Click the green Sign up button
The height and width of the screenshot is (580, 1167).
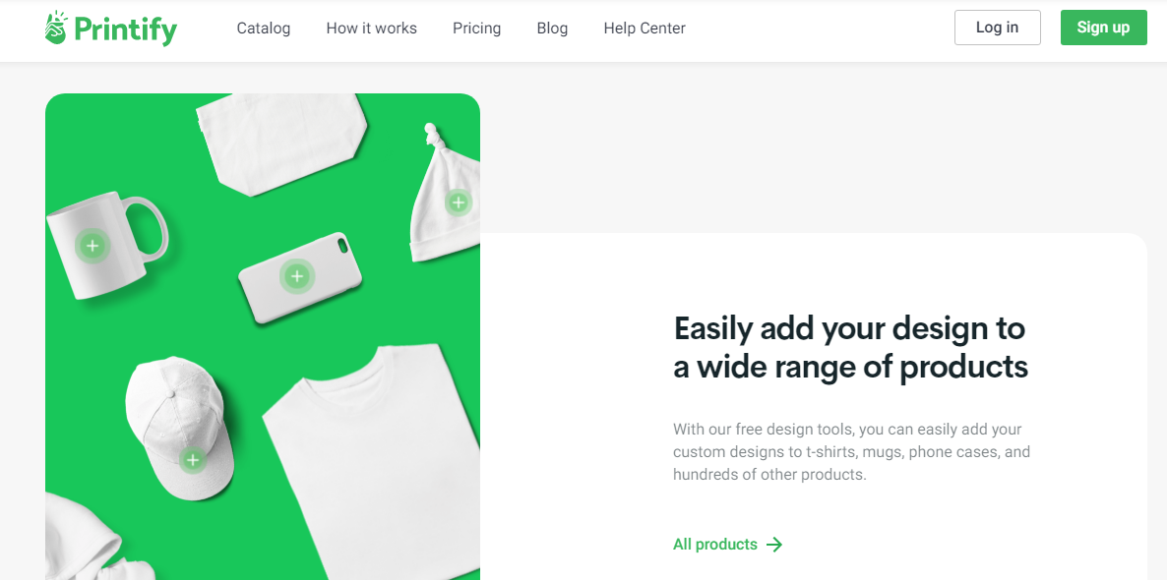coord(1104,28)
